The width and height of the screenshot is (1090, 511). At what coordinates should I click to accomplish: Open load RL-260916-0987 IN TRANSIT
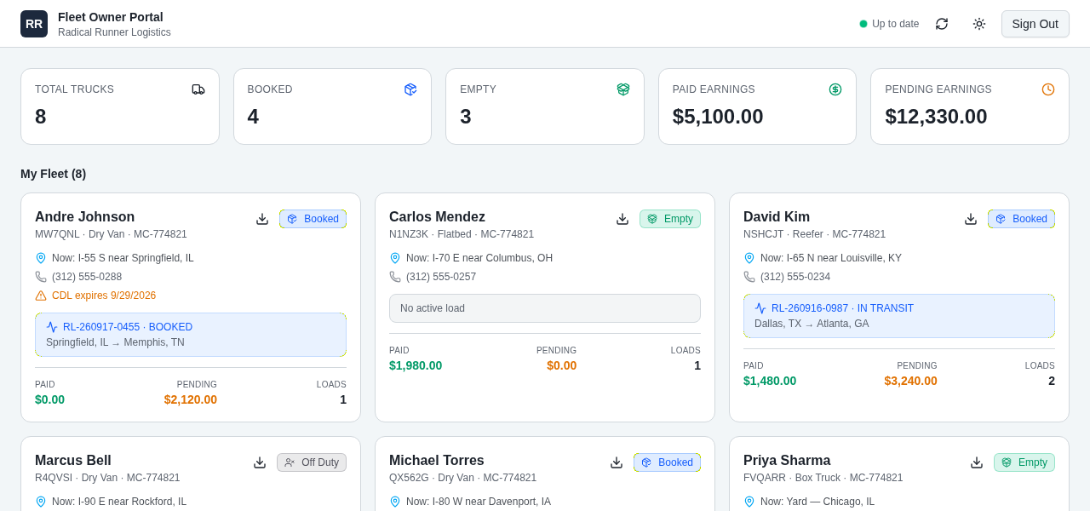tap(899, 316)
